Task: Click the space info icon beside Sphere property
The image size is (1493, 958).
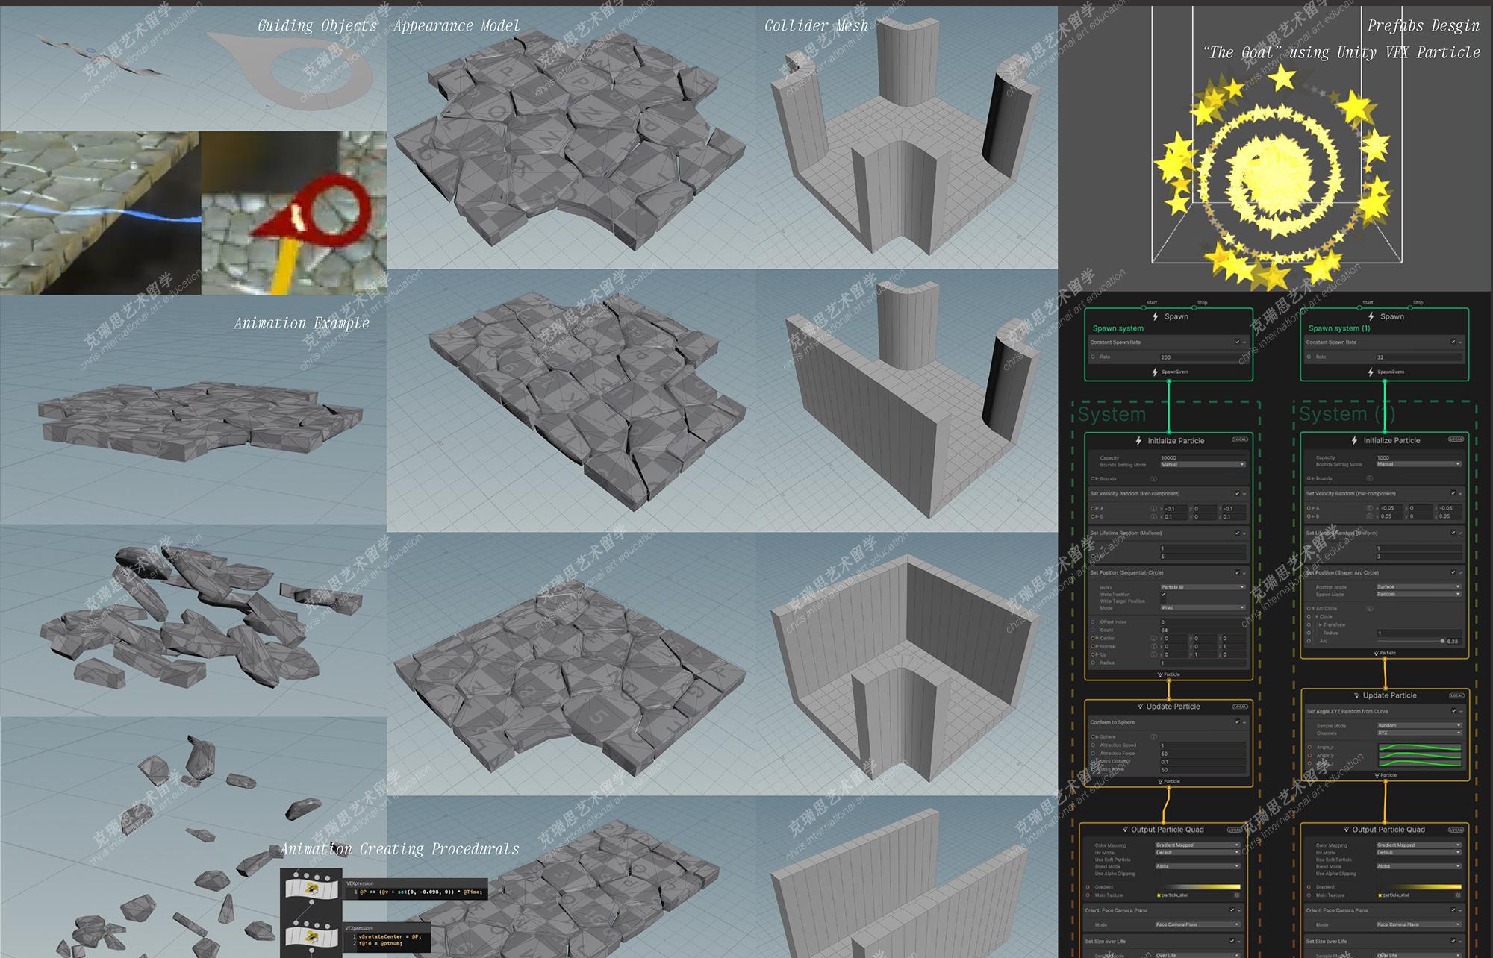Action: tap(1153, 736)
